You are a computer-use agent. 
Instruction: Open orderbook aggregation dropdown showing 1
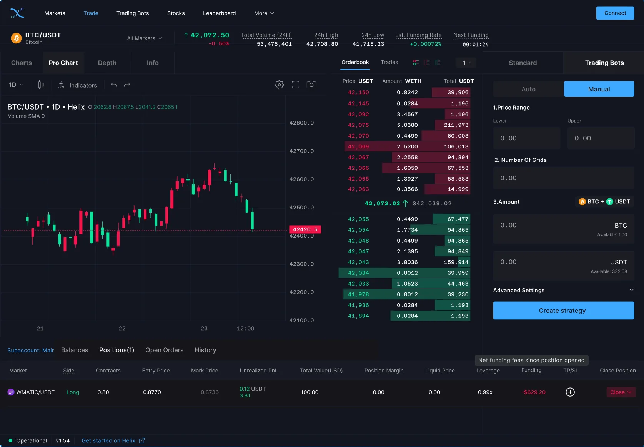(466, 63)
